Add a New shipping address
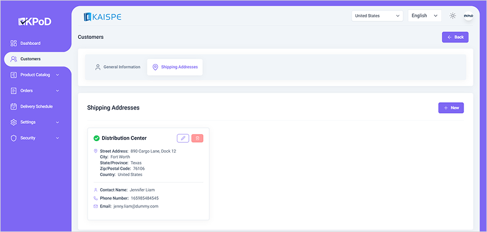Image resolution: width=487 pixels, height=232 pixels. coord(451,108)
